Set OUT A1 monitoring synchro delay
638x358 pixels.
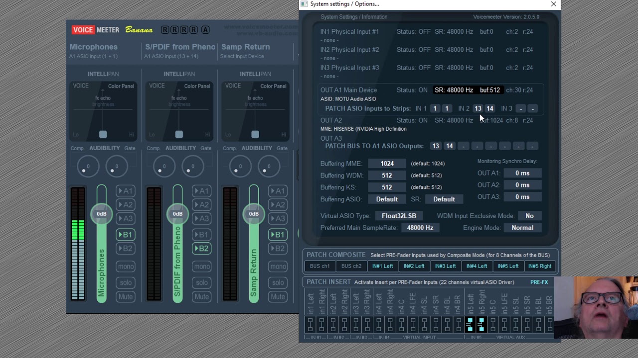coord(522,173)
